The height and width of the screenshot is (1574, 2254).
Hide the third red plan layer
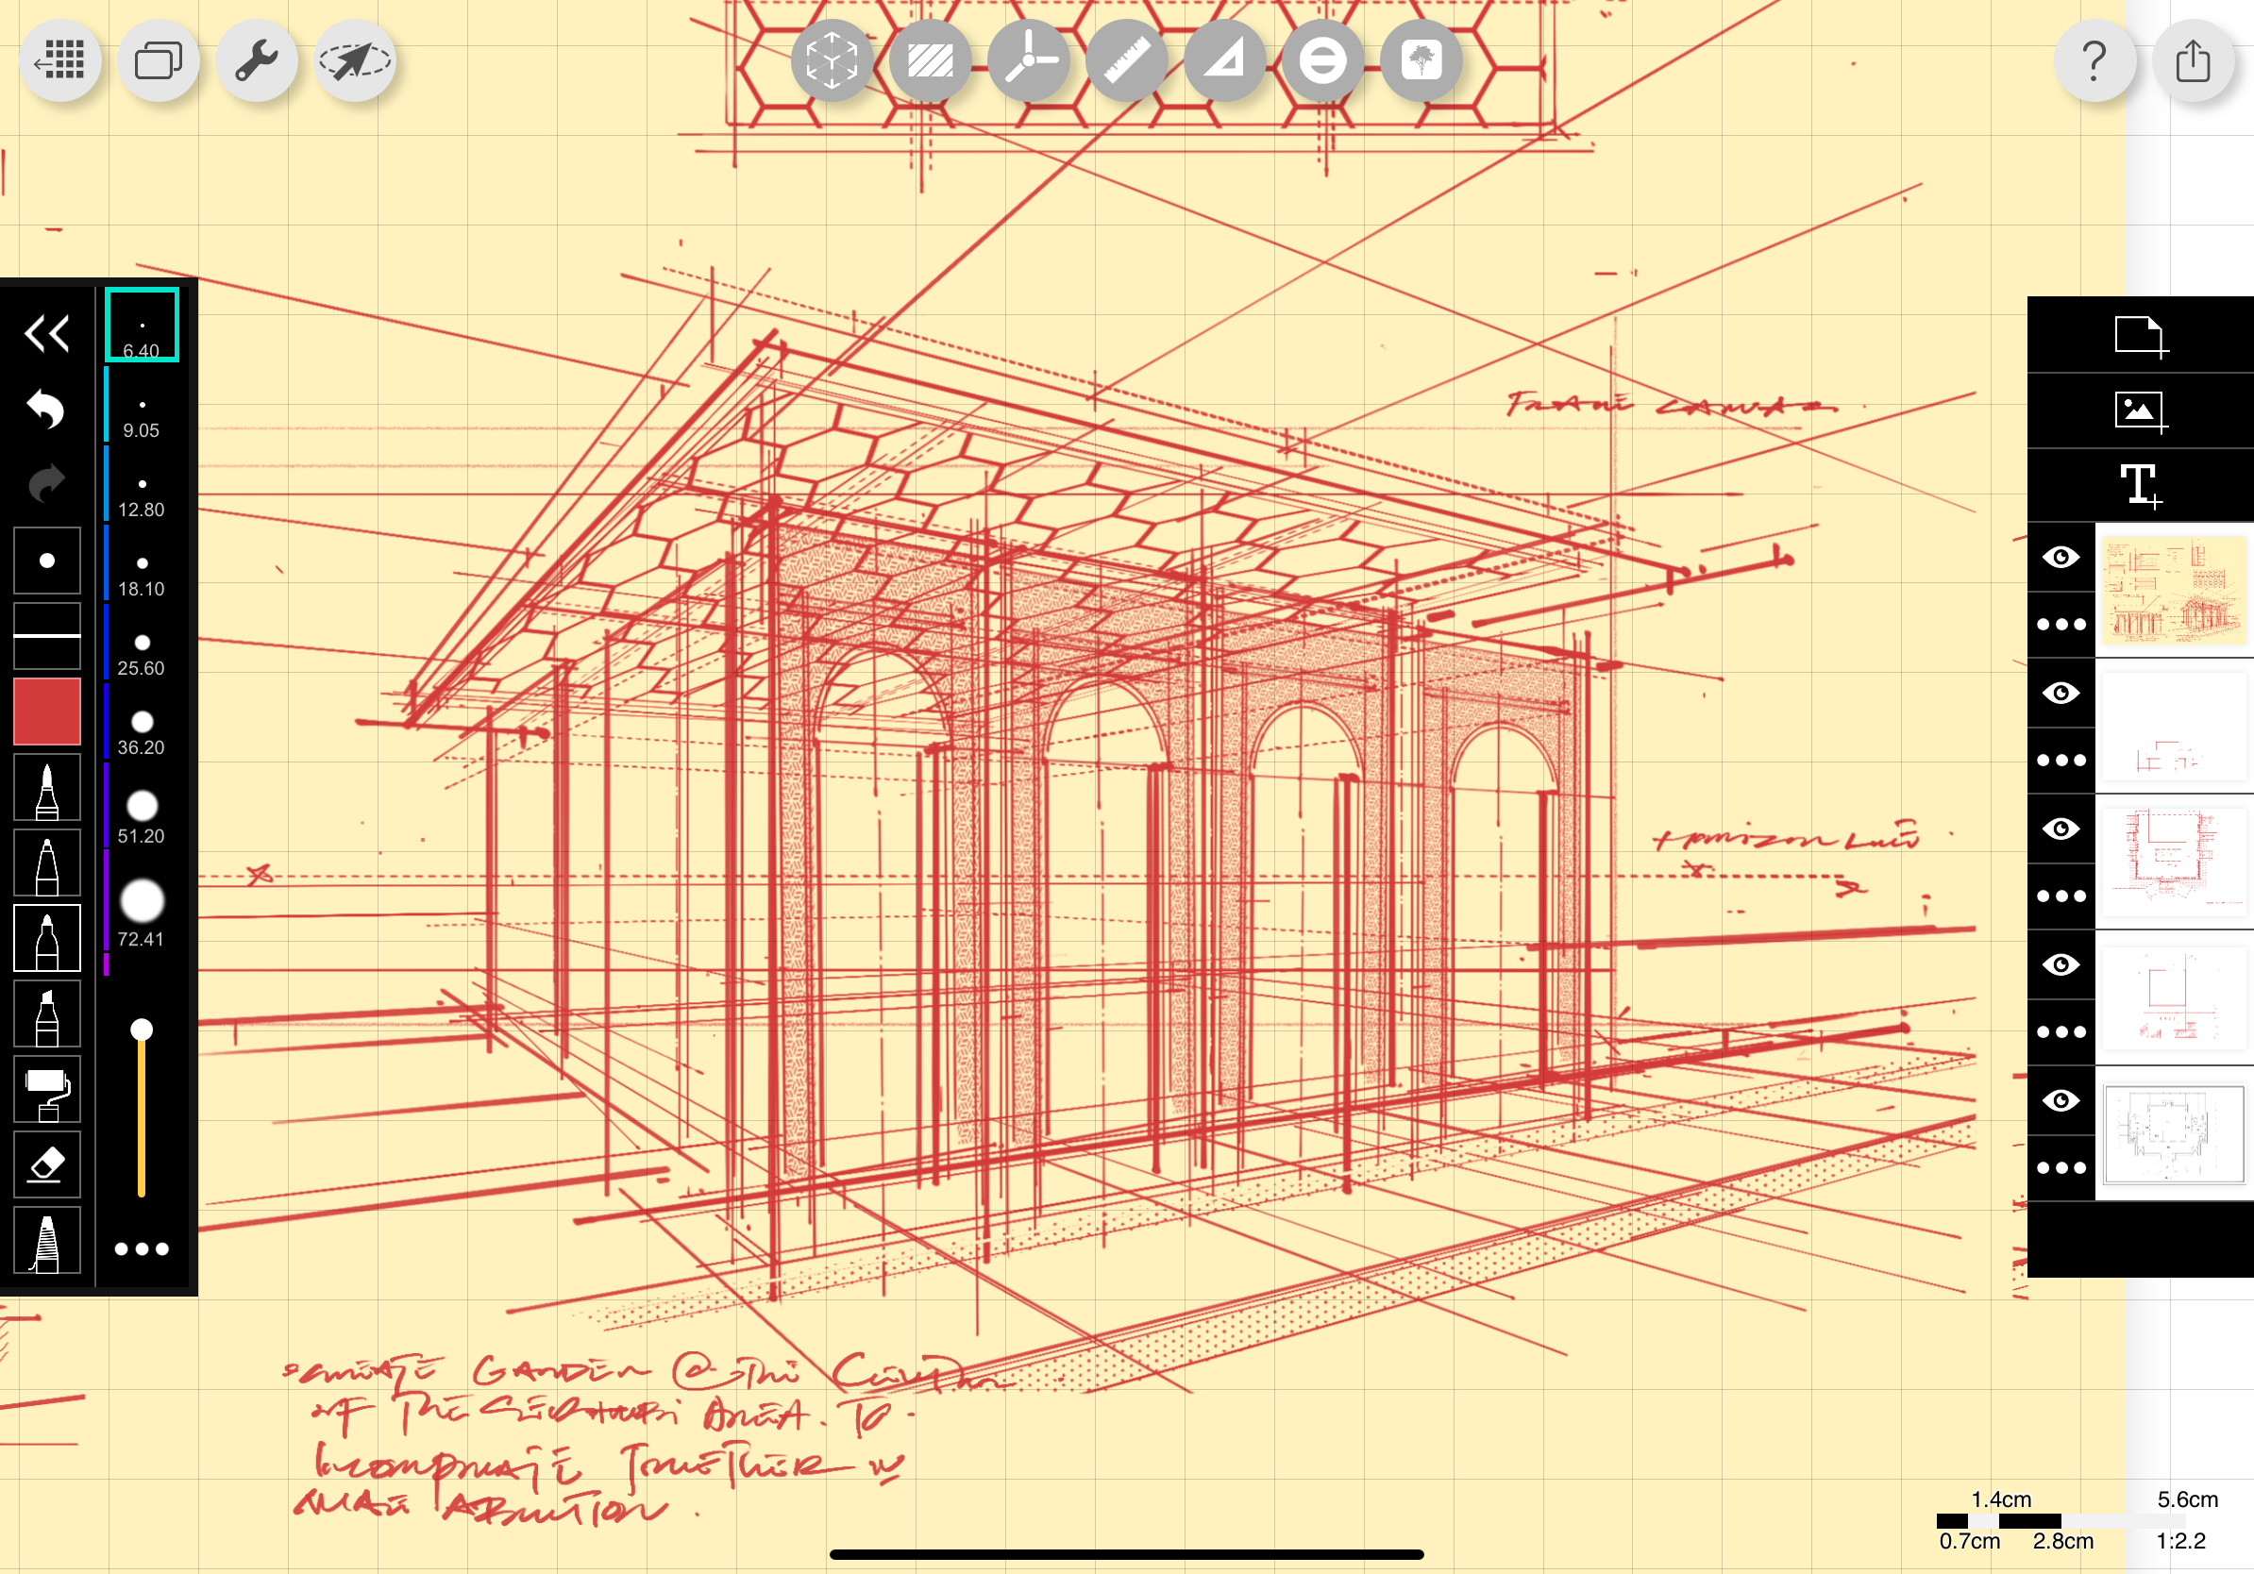pos(2061,829)
